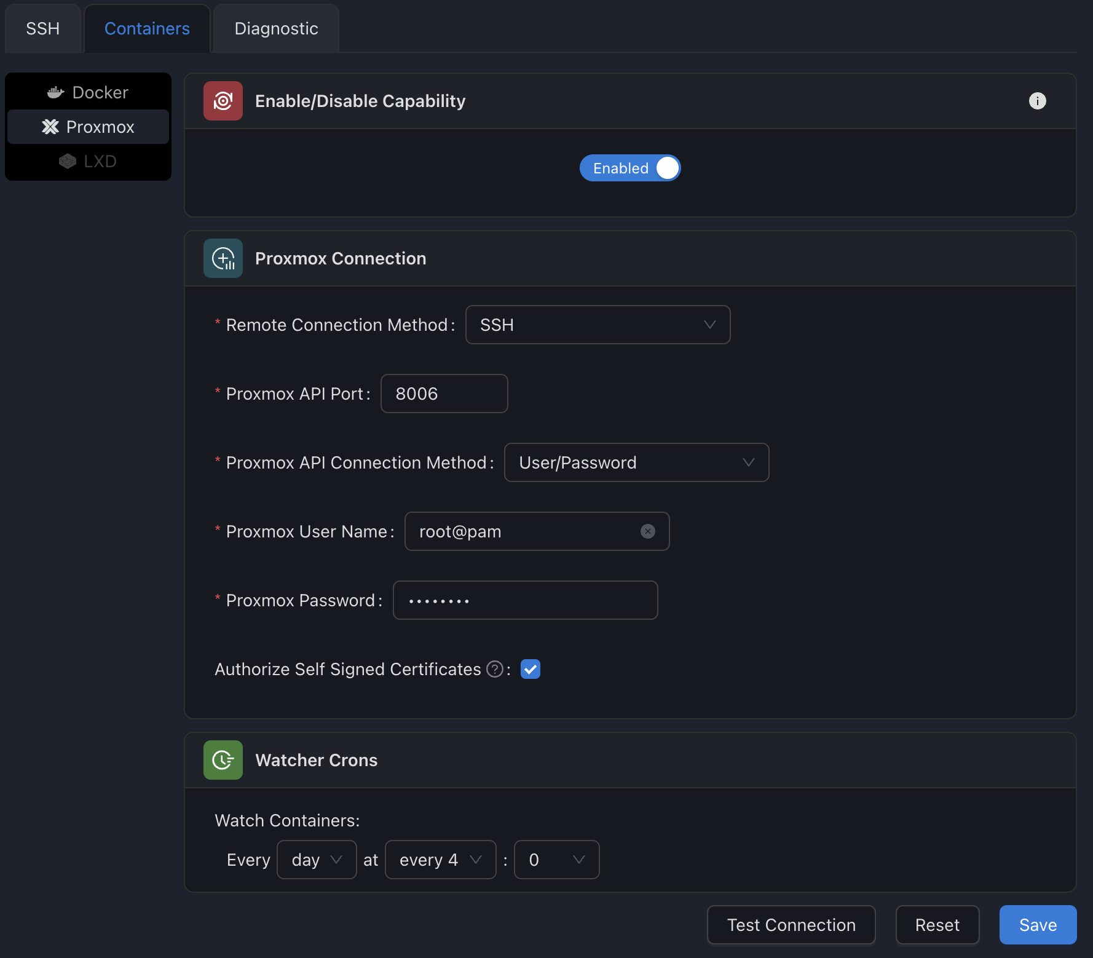The width and height of the screenshot is (1093, 958).
Task: Click the Proxmox Connection section icon
Action: pos(223,258)
